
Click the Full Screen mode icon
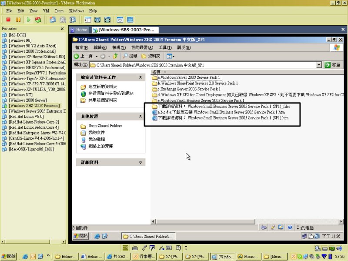(97, 20)
